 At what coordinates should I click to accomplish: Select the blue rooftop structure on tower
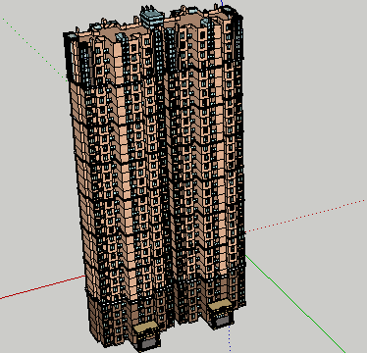152,17
